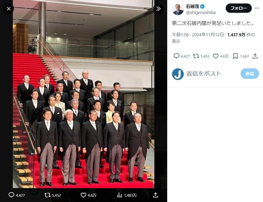Viewport: 263px width, 202px height.
Task: Click reply icon in the side panel
Action: 176,56
